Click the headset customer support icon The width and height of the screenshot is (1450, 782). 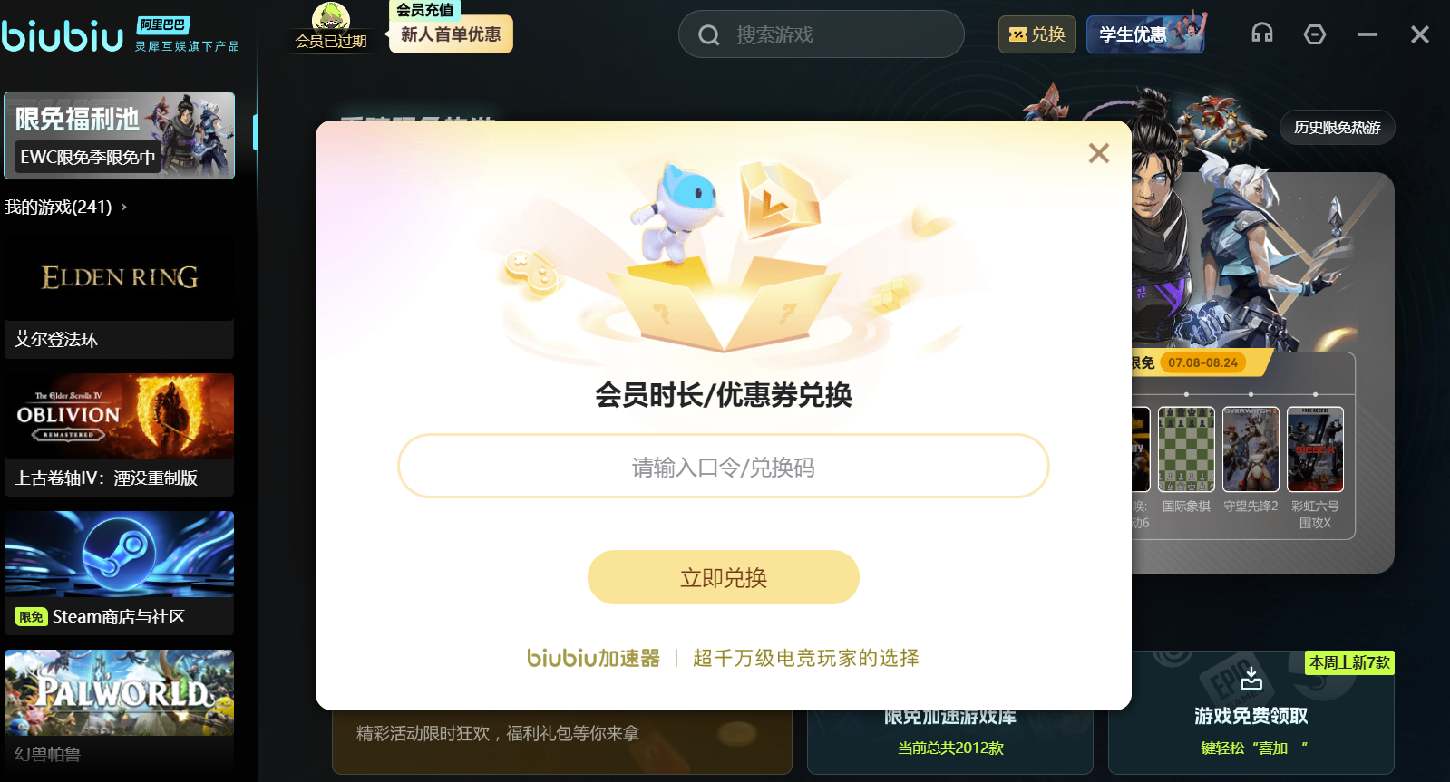coord(1261,34)
